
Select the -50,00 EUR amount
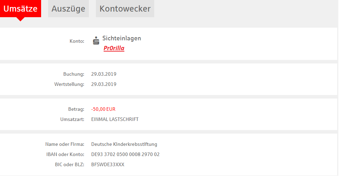tap(103, 109)
